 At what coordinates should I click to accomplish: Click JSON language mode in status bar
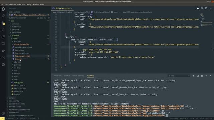coord(202,119)
